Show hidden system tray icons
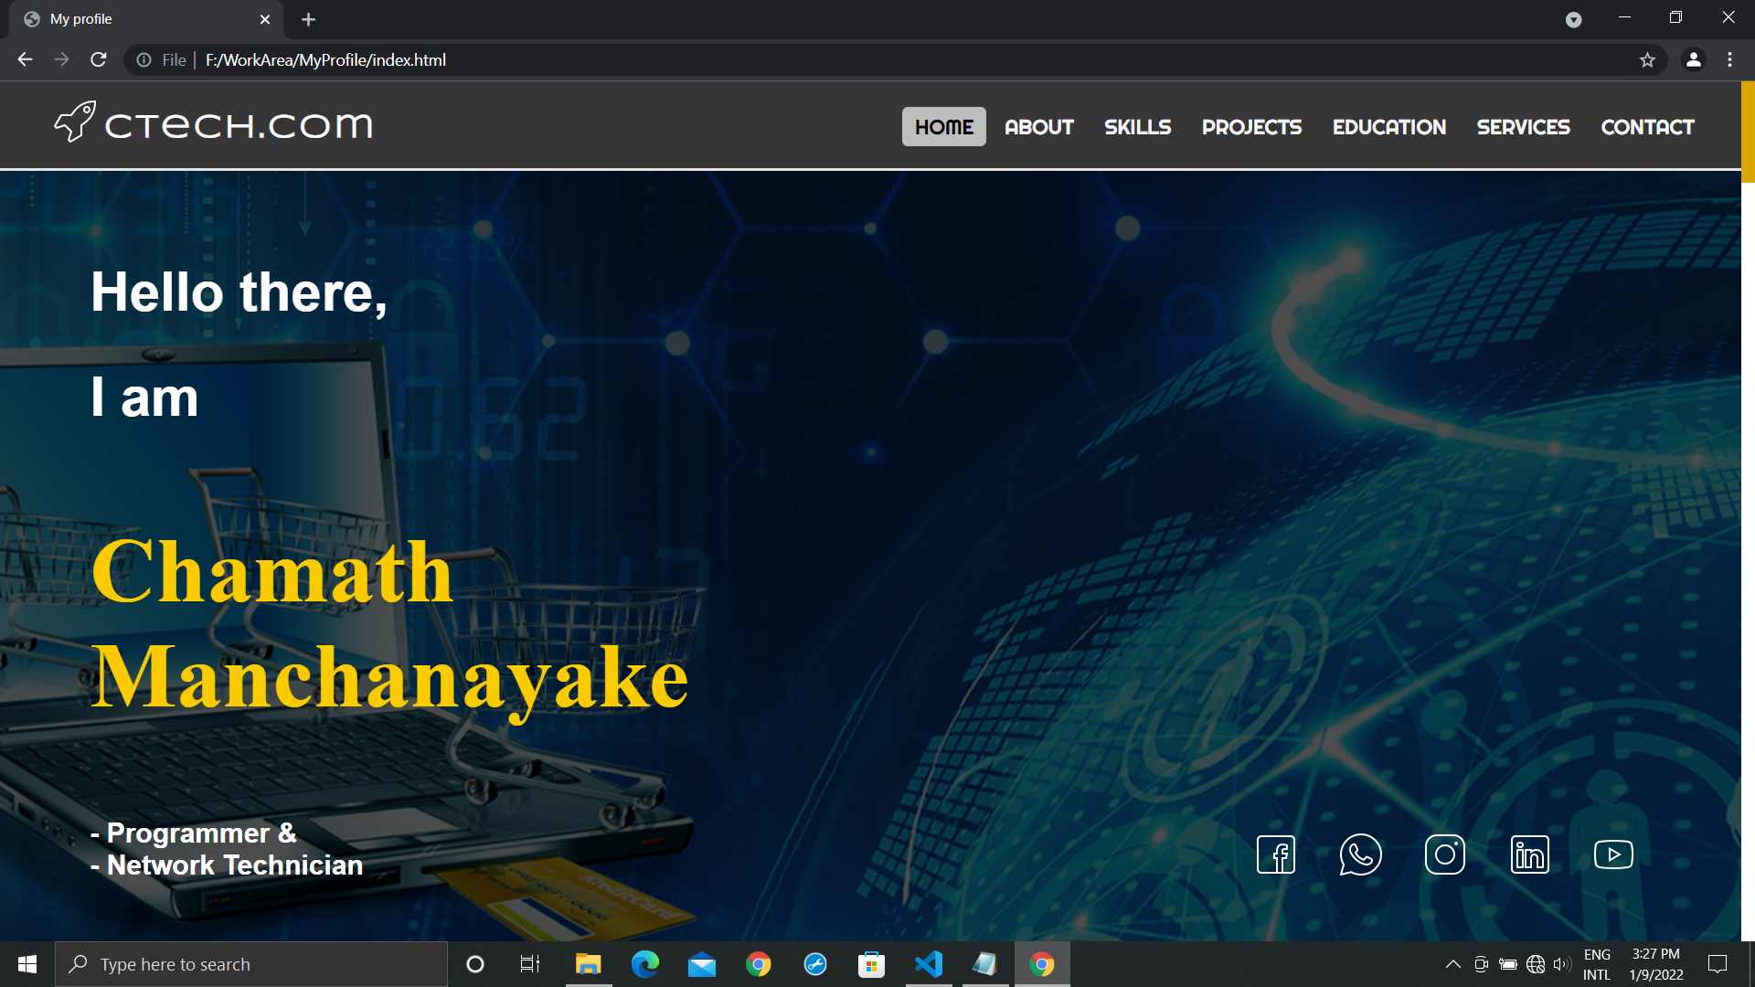Viewport: 1755px width, 987px height. [1452, 964]
